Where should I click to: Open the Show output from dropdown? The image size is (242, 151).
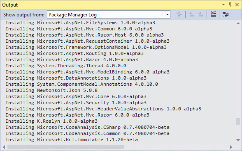[x=109, y=15]
